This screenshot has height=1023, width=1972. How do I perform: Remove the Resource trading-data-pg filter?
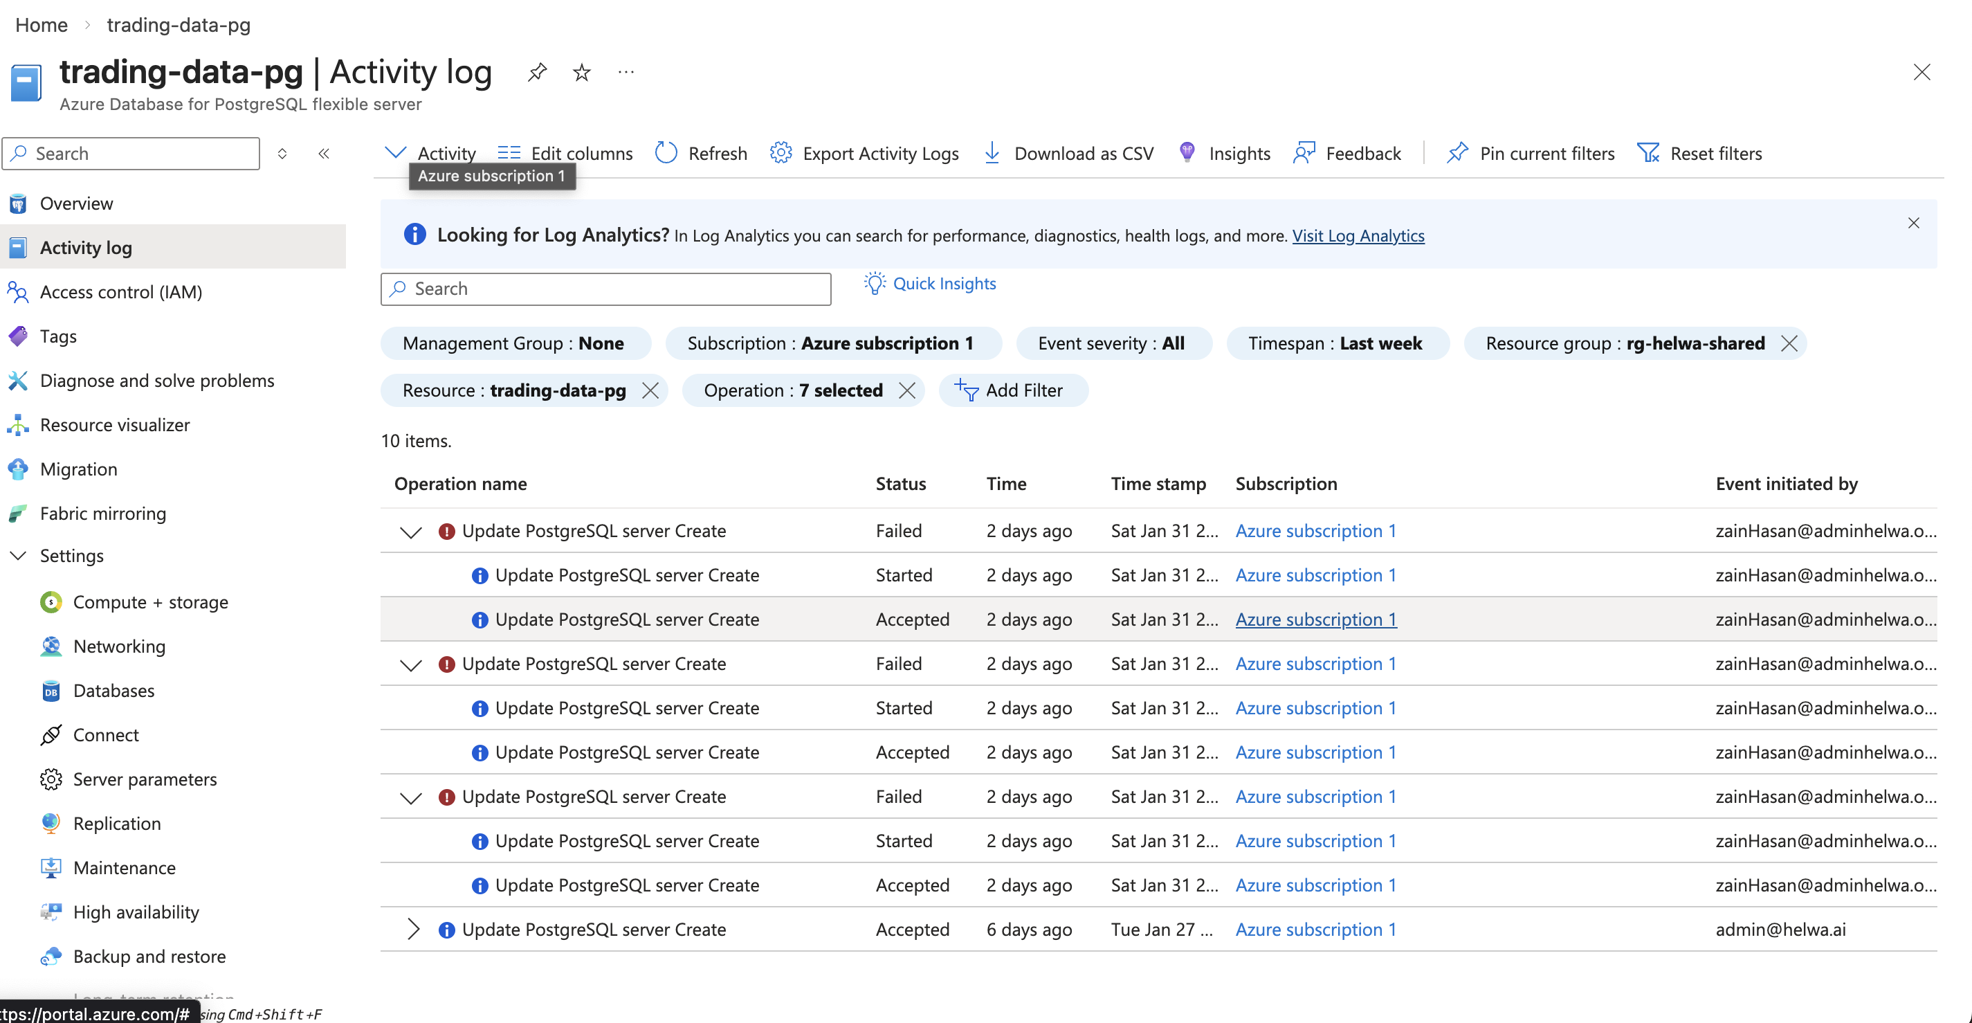pos(650,390)
